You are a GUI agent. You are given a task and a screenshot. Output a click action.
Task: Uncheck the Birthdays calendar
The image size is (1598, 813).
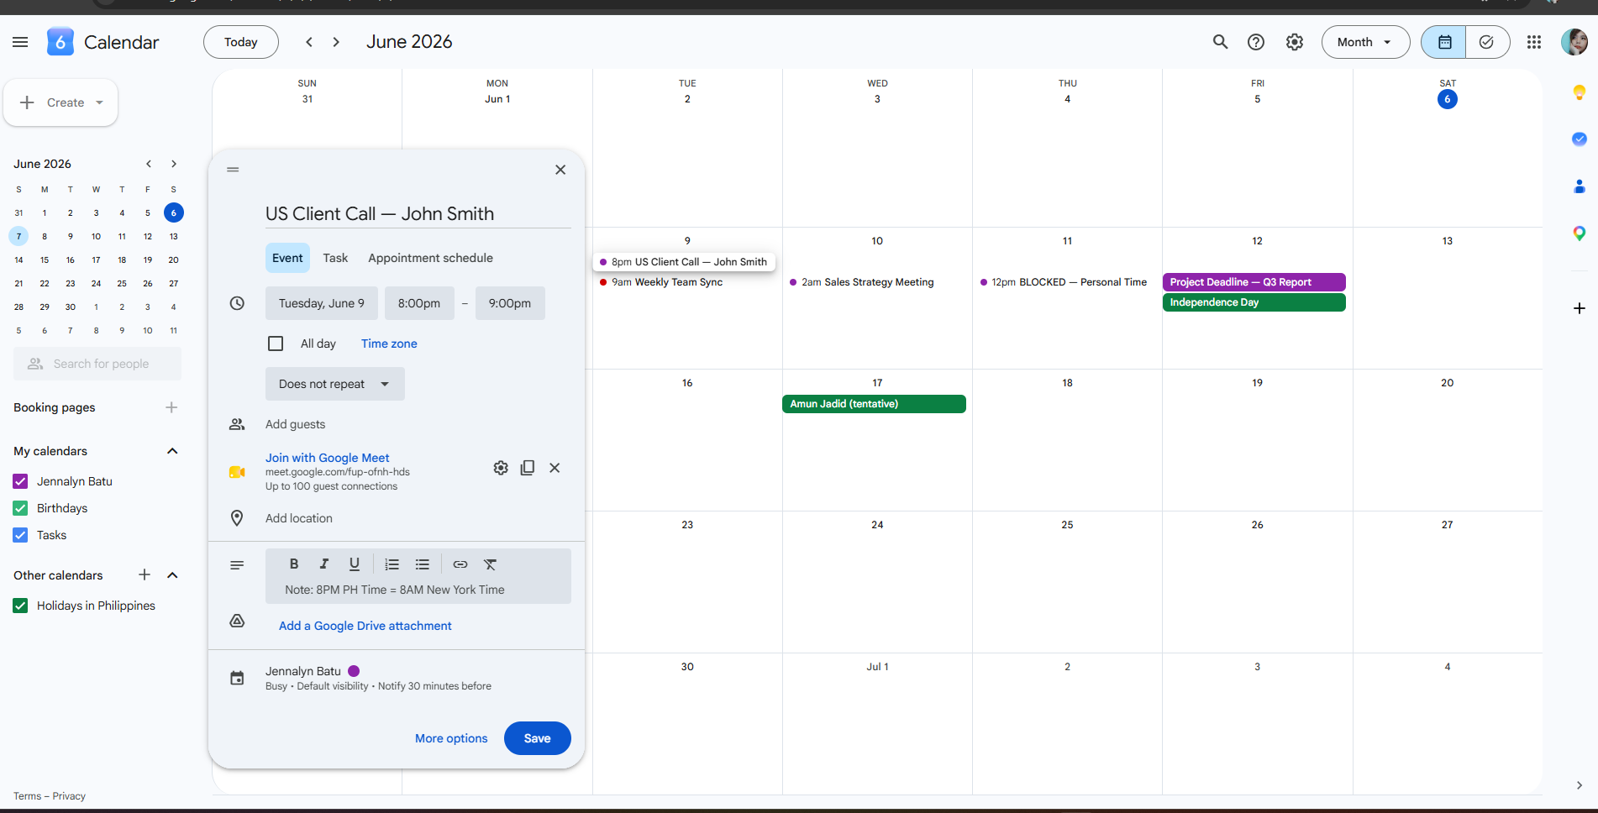click(x=21, y=508)
